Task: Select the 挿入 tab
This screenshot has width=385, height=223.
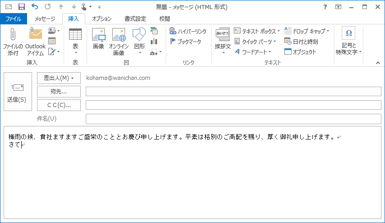Action: [x=74, y=19]
